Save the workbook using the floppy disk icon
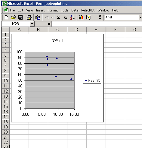142x148 pixels. pyautogui.click(x=20, y=17)
